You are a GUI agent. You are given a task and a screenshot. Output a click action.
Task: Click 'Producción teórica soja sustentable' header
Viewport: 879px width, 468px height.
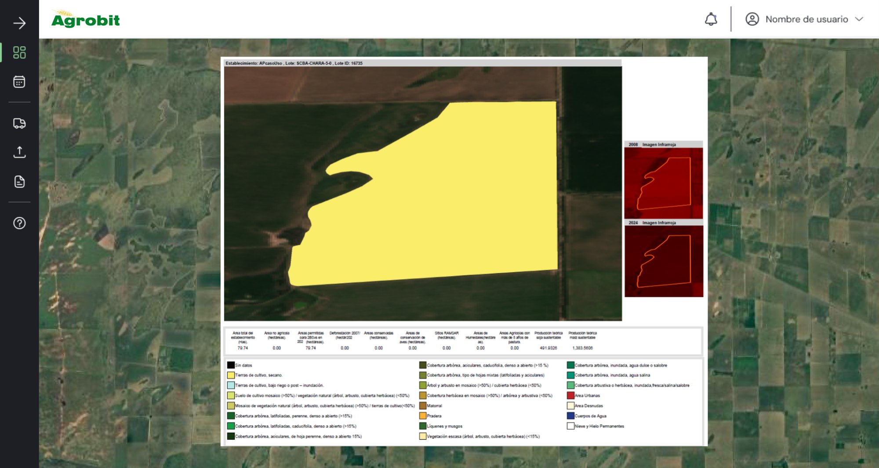(x=548, y=335)
